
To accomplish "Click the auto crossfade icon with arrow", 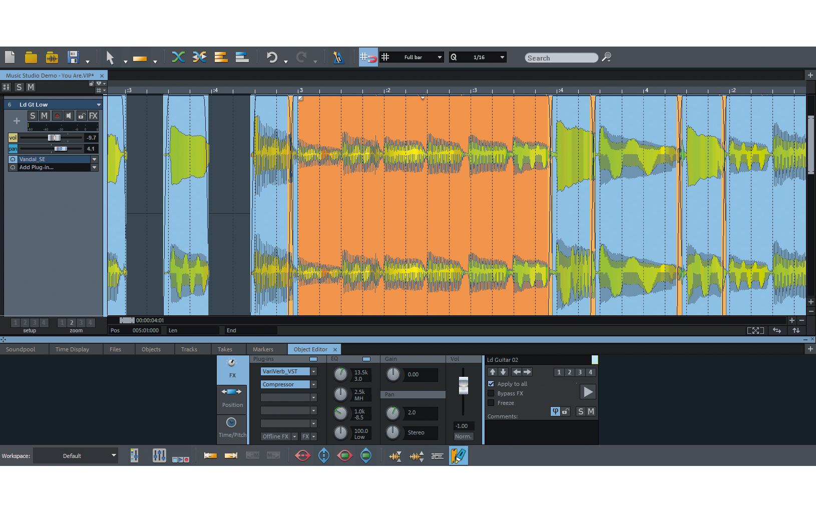I will (199, 57).
